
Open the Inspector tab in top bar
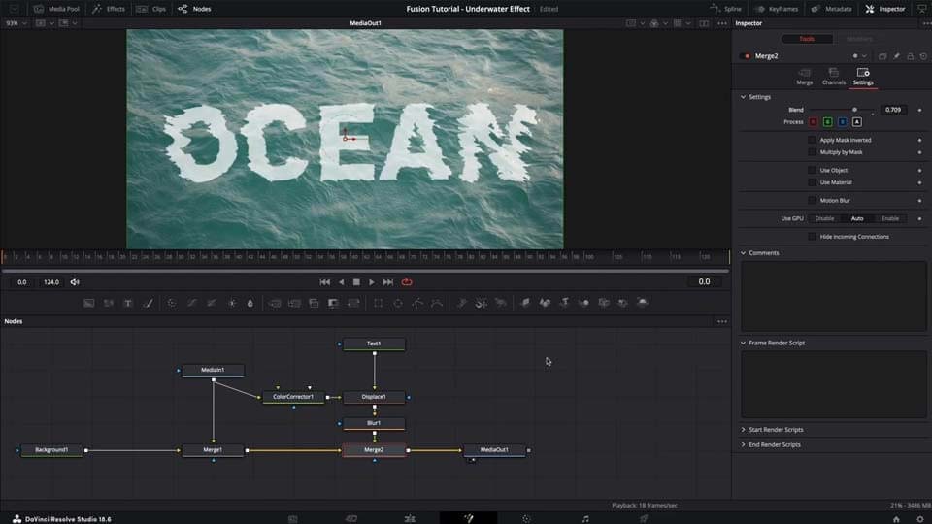tap(885, 9)
